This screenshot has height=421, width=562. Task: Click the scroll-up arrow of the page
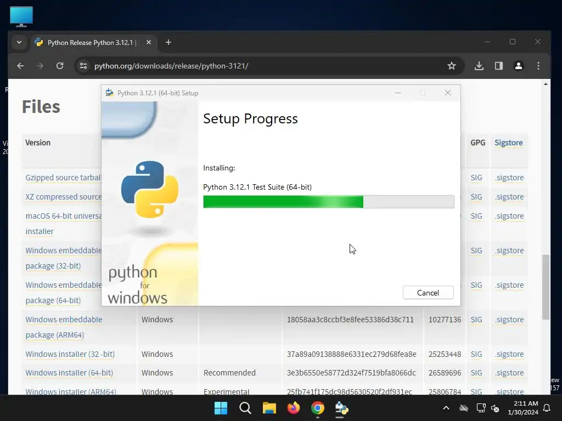tap(546, 84)
